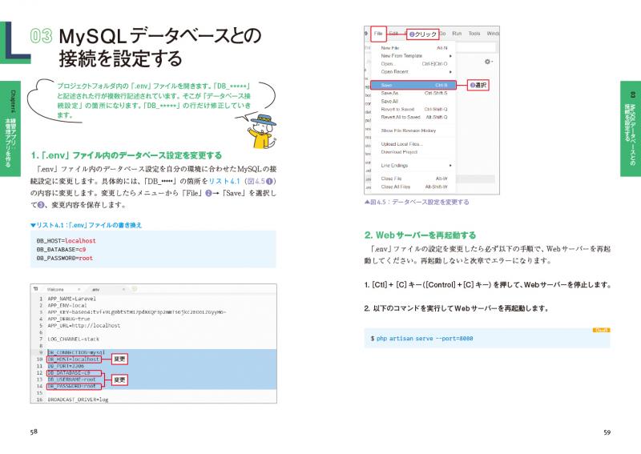The height and width of the screenshot is (454, 641).
Task: Choose Close File menu entry
Action: click(x=413, y=179)
